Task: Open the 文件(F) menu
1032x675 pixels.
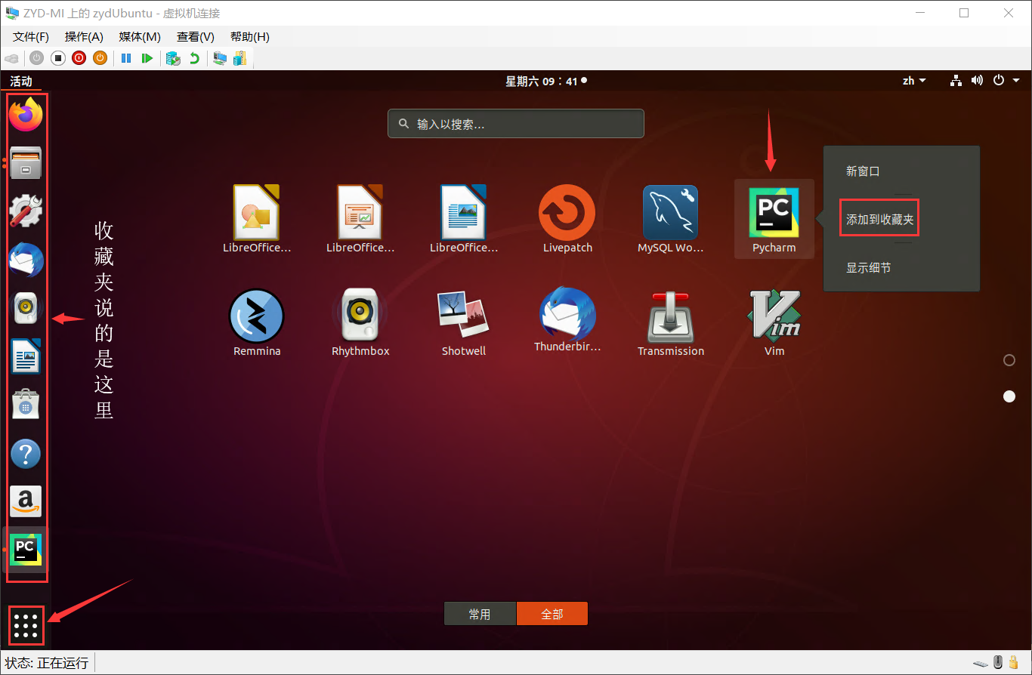Action: [x=31, y=37]
